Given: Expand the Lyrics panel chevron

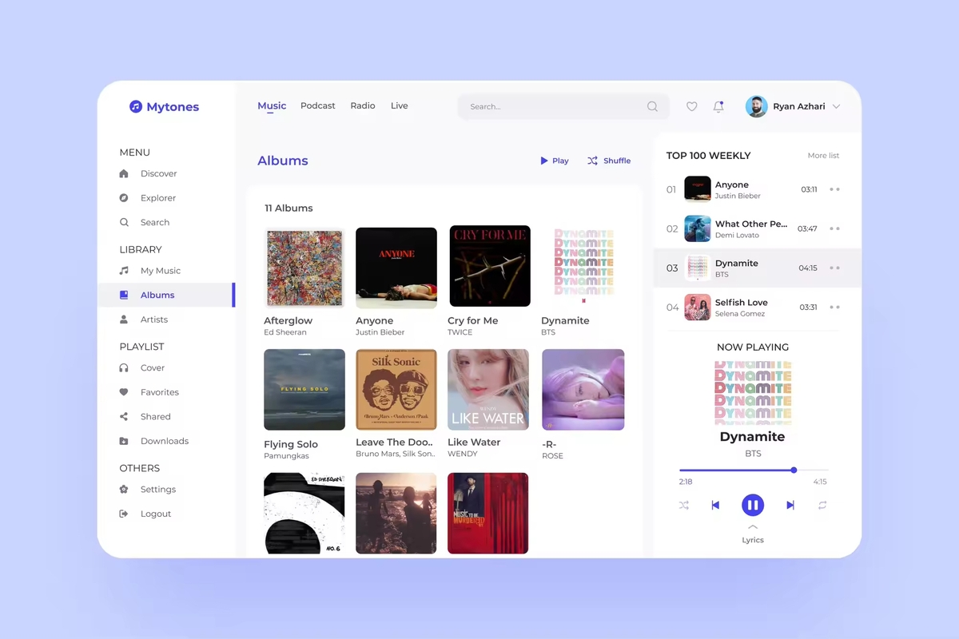Looking at the screenshot, I should pos(753,527).
